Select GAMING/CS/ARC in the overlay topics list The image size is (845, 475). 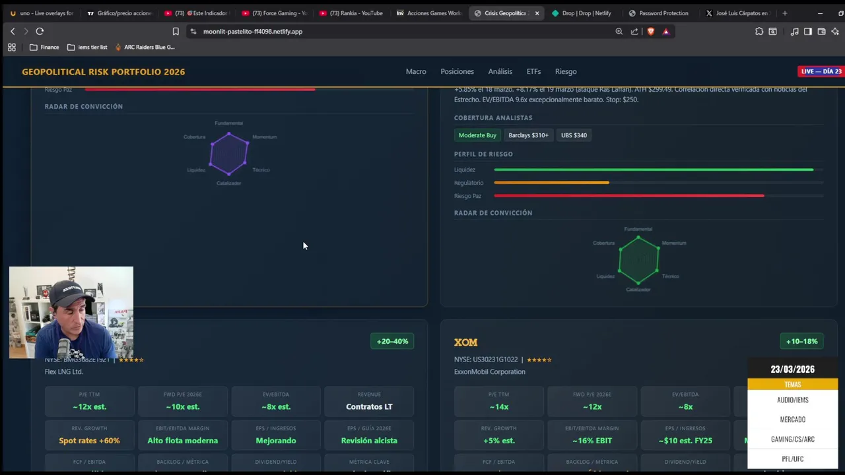793,439
